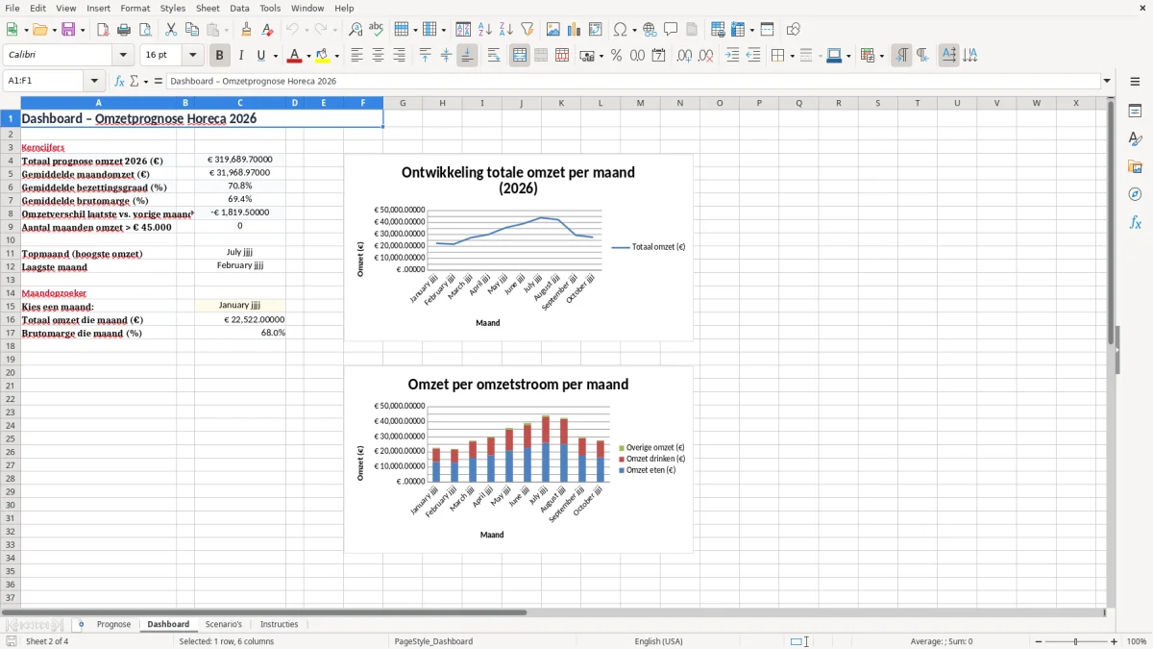The height and width of the screenshot is (649, 1153).
Task: Expand the Name Box dropdown
Action: pos(94,82)
